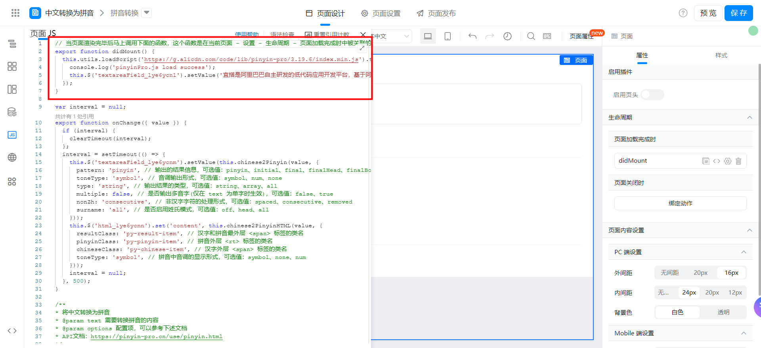This screenshot has height=348, width=761.
Task: Undo the last edit
Action: point(472,36)
